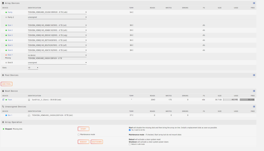The image size is (264, 151).
Task: Click the green status dot for Flash
Action: click(x=6, y=100)
